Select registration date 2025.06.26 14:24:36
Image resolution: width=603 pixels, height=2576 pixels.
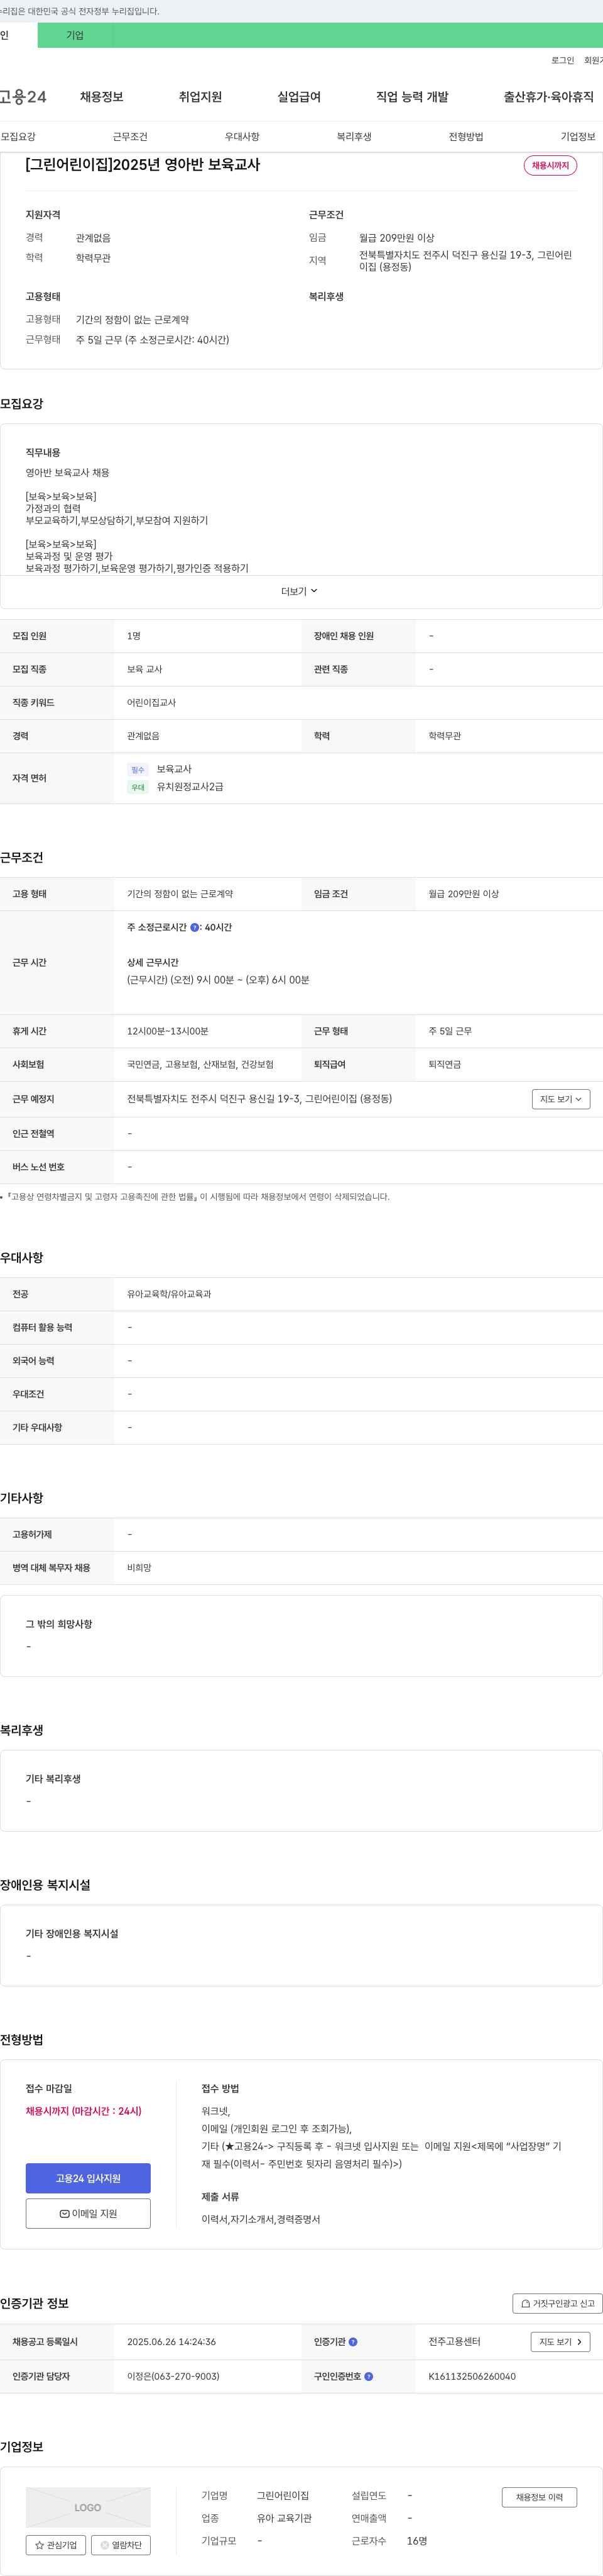pyautogui.click(x=171, y=2342)
